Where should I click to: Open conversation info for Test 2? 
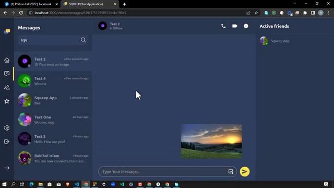[246, 26]
